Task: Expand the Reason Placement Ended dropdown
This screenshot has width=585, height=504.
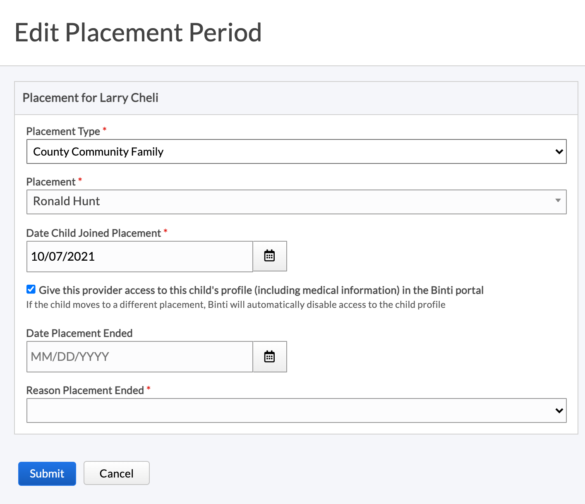Action: (x=290, y=410)
